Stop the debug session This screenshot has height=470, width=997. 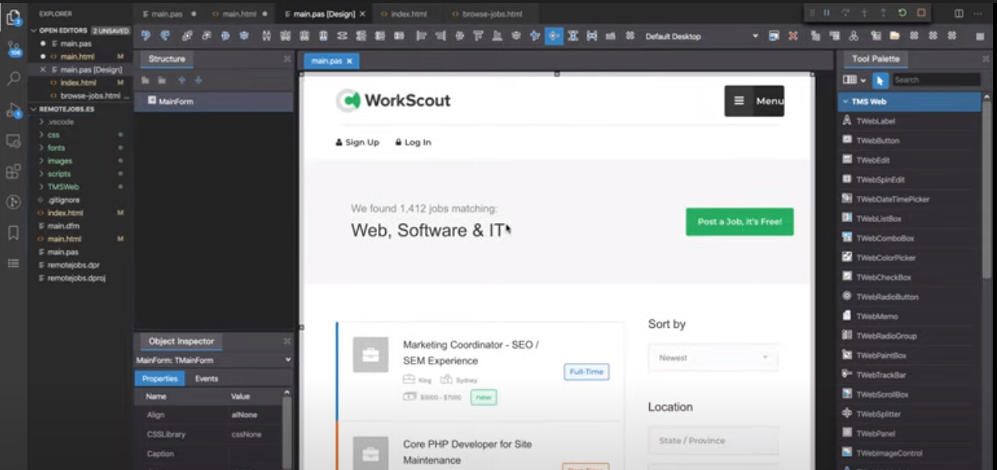(x=921, y=13)
